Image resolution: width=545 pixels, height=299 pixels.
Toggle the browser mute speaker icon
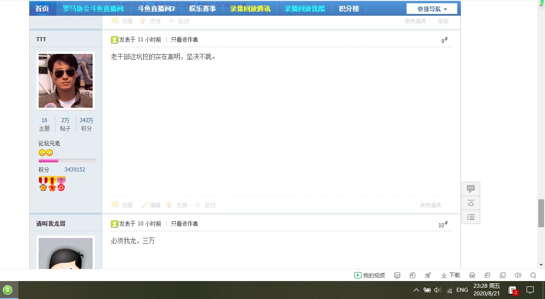coord(518,275)
